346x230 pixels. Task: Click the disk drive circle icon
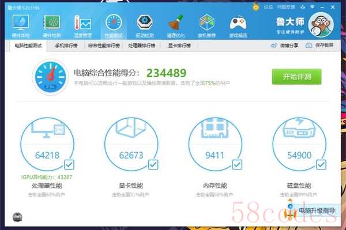(x=299, y=144)
